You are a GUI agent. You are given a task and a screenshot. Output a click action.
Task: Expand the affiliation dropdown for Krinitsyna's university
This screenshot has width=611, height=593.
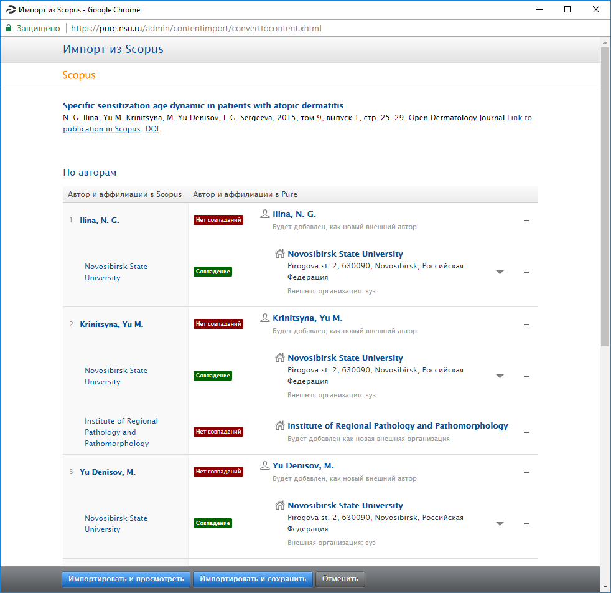pyautogui.click(x=500, y=376)
